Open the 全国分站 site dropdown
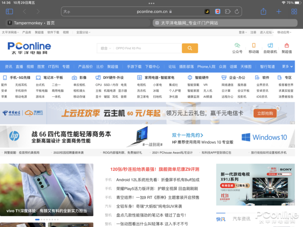This screenshot has height=227, width=303. click(83, 32)
